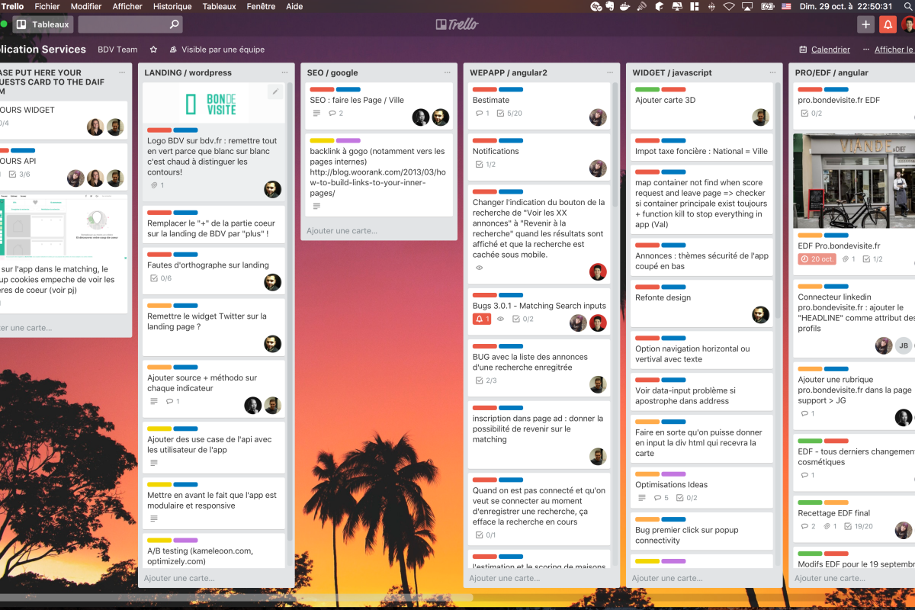Star the board with star icon
Viewport: 915px width, 610px height.
point(153,50)
